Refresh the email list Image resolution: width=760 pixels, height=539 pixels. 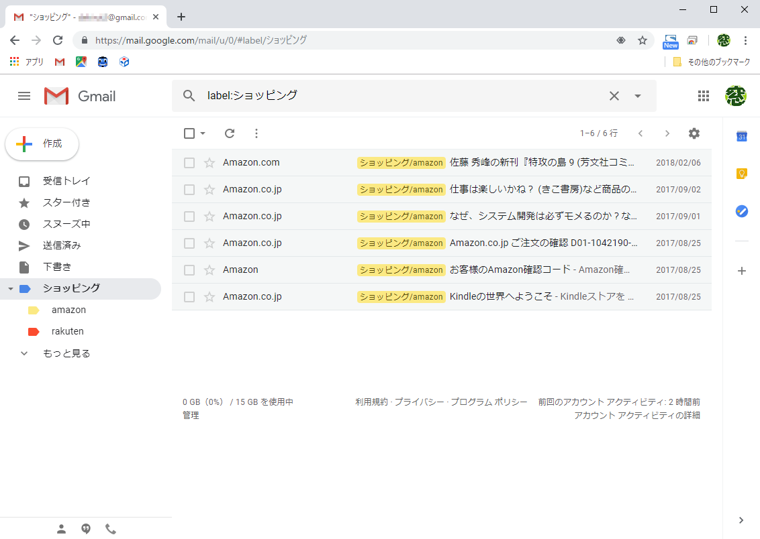point(229,133)
